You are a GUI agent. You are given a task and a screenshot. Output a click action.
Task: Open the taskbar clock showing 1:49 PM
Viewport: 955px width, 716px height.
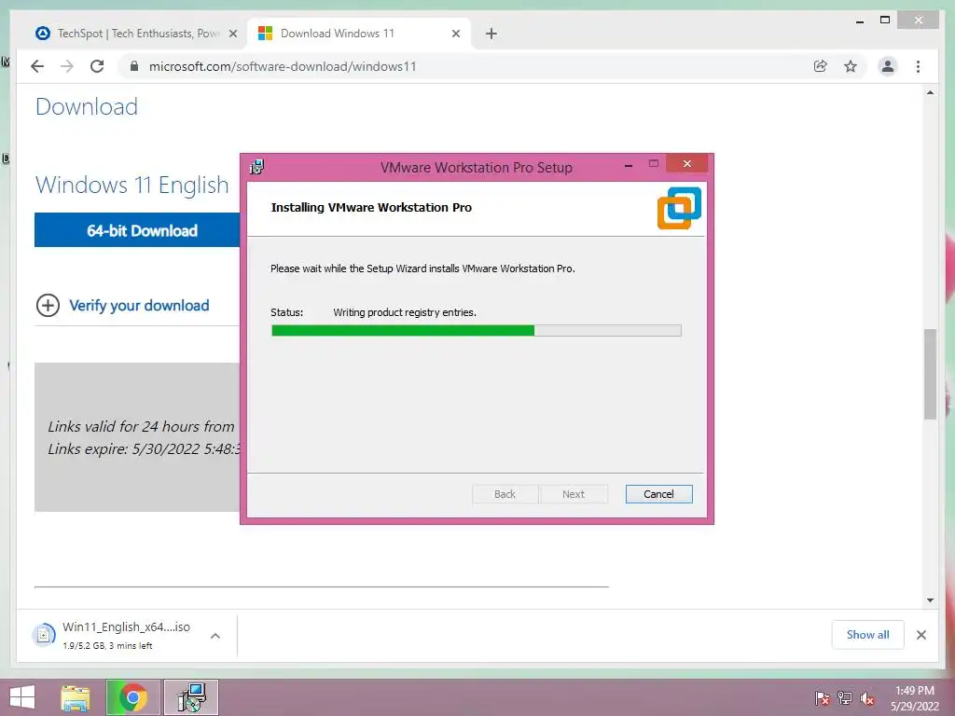point(914,697)
